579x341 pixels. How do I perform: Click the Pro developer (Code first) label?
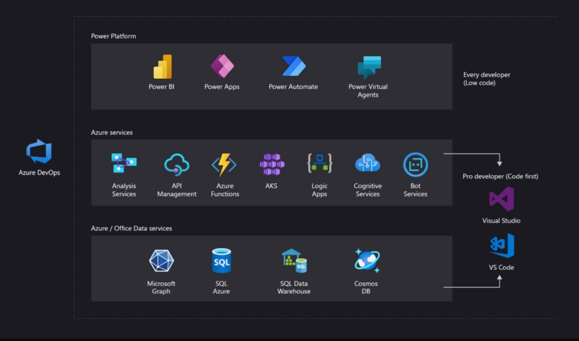pyautogui.click(x=500, y=177)
